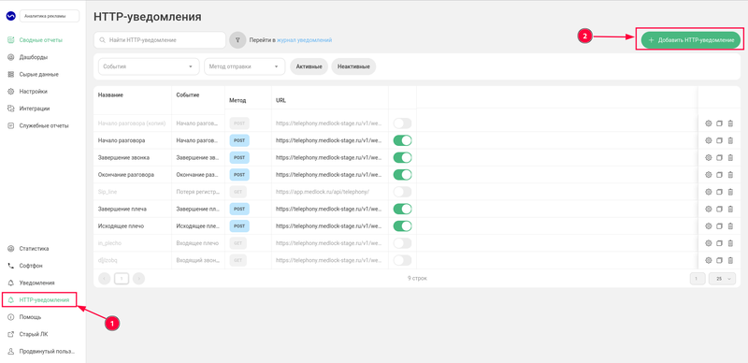The height and width of the screenshot is (363, 748).
Task: Go to next page arrow
Action: point(138,279)
